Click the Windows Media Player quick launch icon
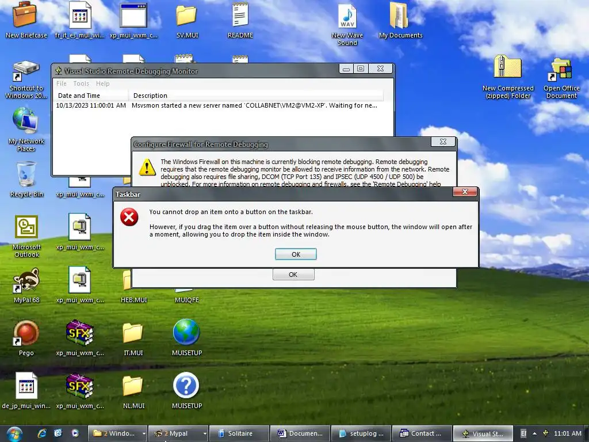The width and height of the screenshot is (589, 442). 75,433
